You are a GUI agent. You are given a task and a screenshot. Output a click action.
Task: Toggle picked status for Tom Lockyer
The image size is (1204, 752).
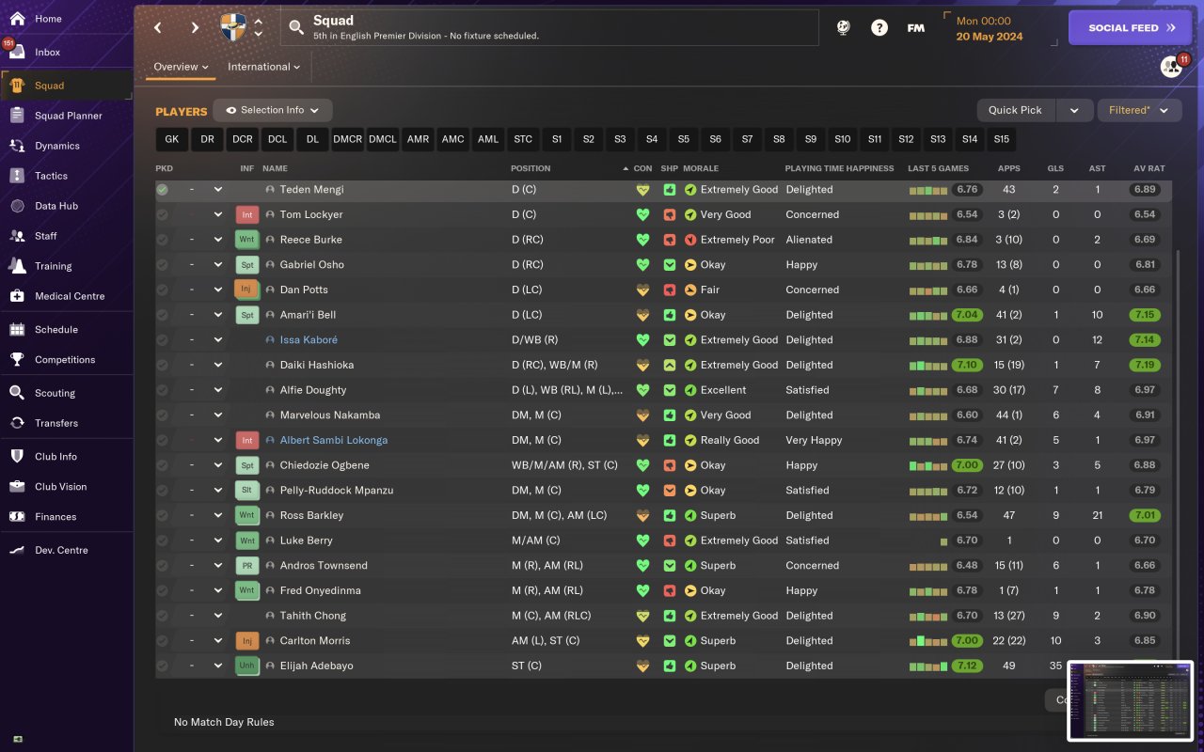coord(163,214)
